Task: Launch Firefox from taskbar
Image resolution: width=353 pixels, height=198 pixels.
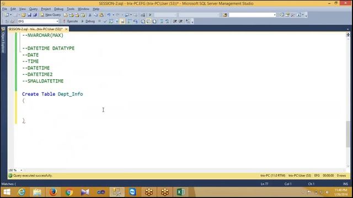Action: [53, 192]
